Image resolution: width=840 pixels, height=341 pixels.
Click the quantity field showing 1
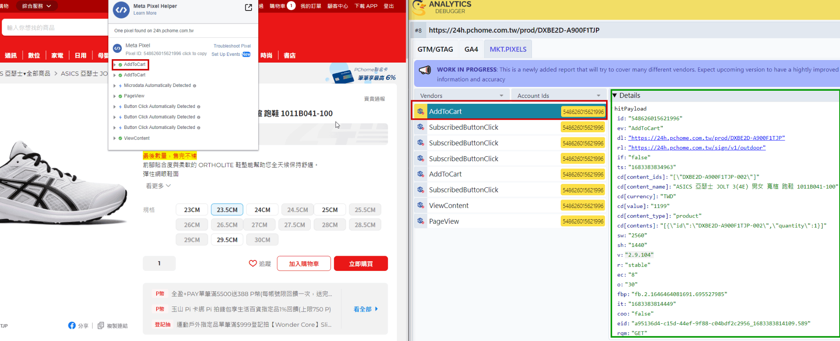[x=159, y=263]
